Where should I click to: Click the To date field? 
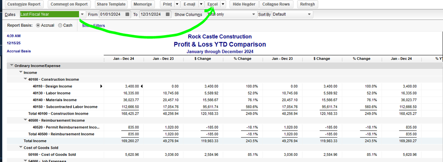[x=152, y=14]
